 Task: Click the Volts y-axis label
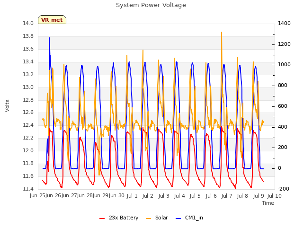pyautogui.click(x=7, y=105)
